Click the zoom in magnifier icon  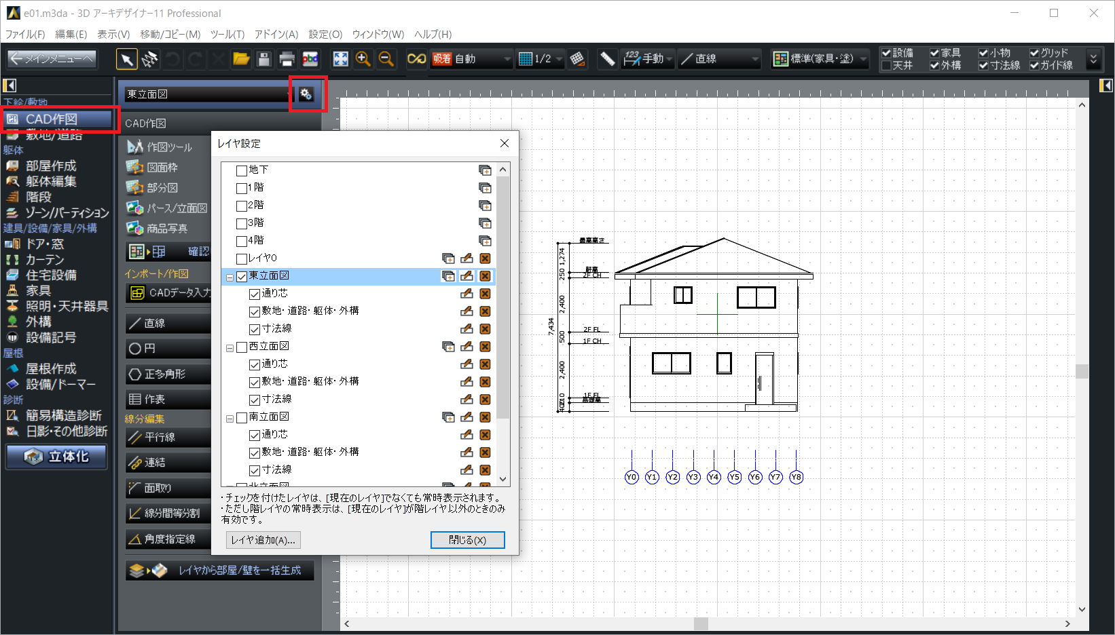pos(363,59)
